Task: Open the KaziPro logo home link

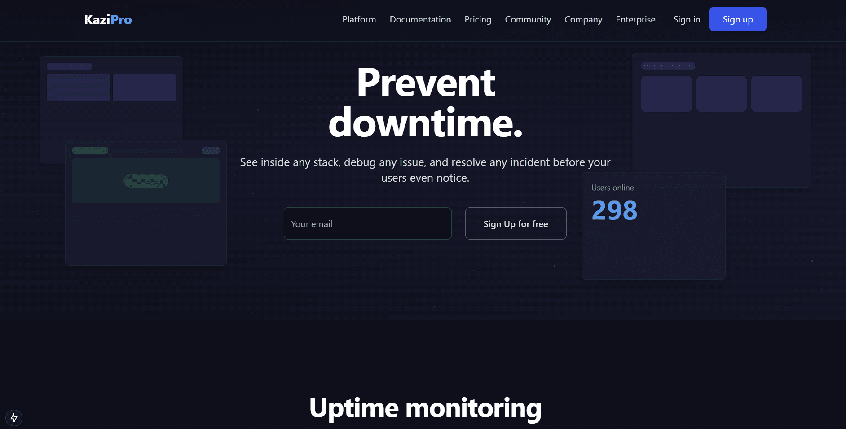Action: 108,20
